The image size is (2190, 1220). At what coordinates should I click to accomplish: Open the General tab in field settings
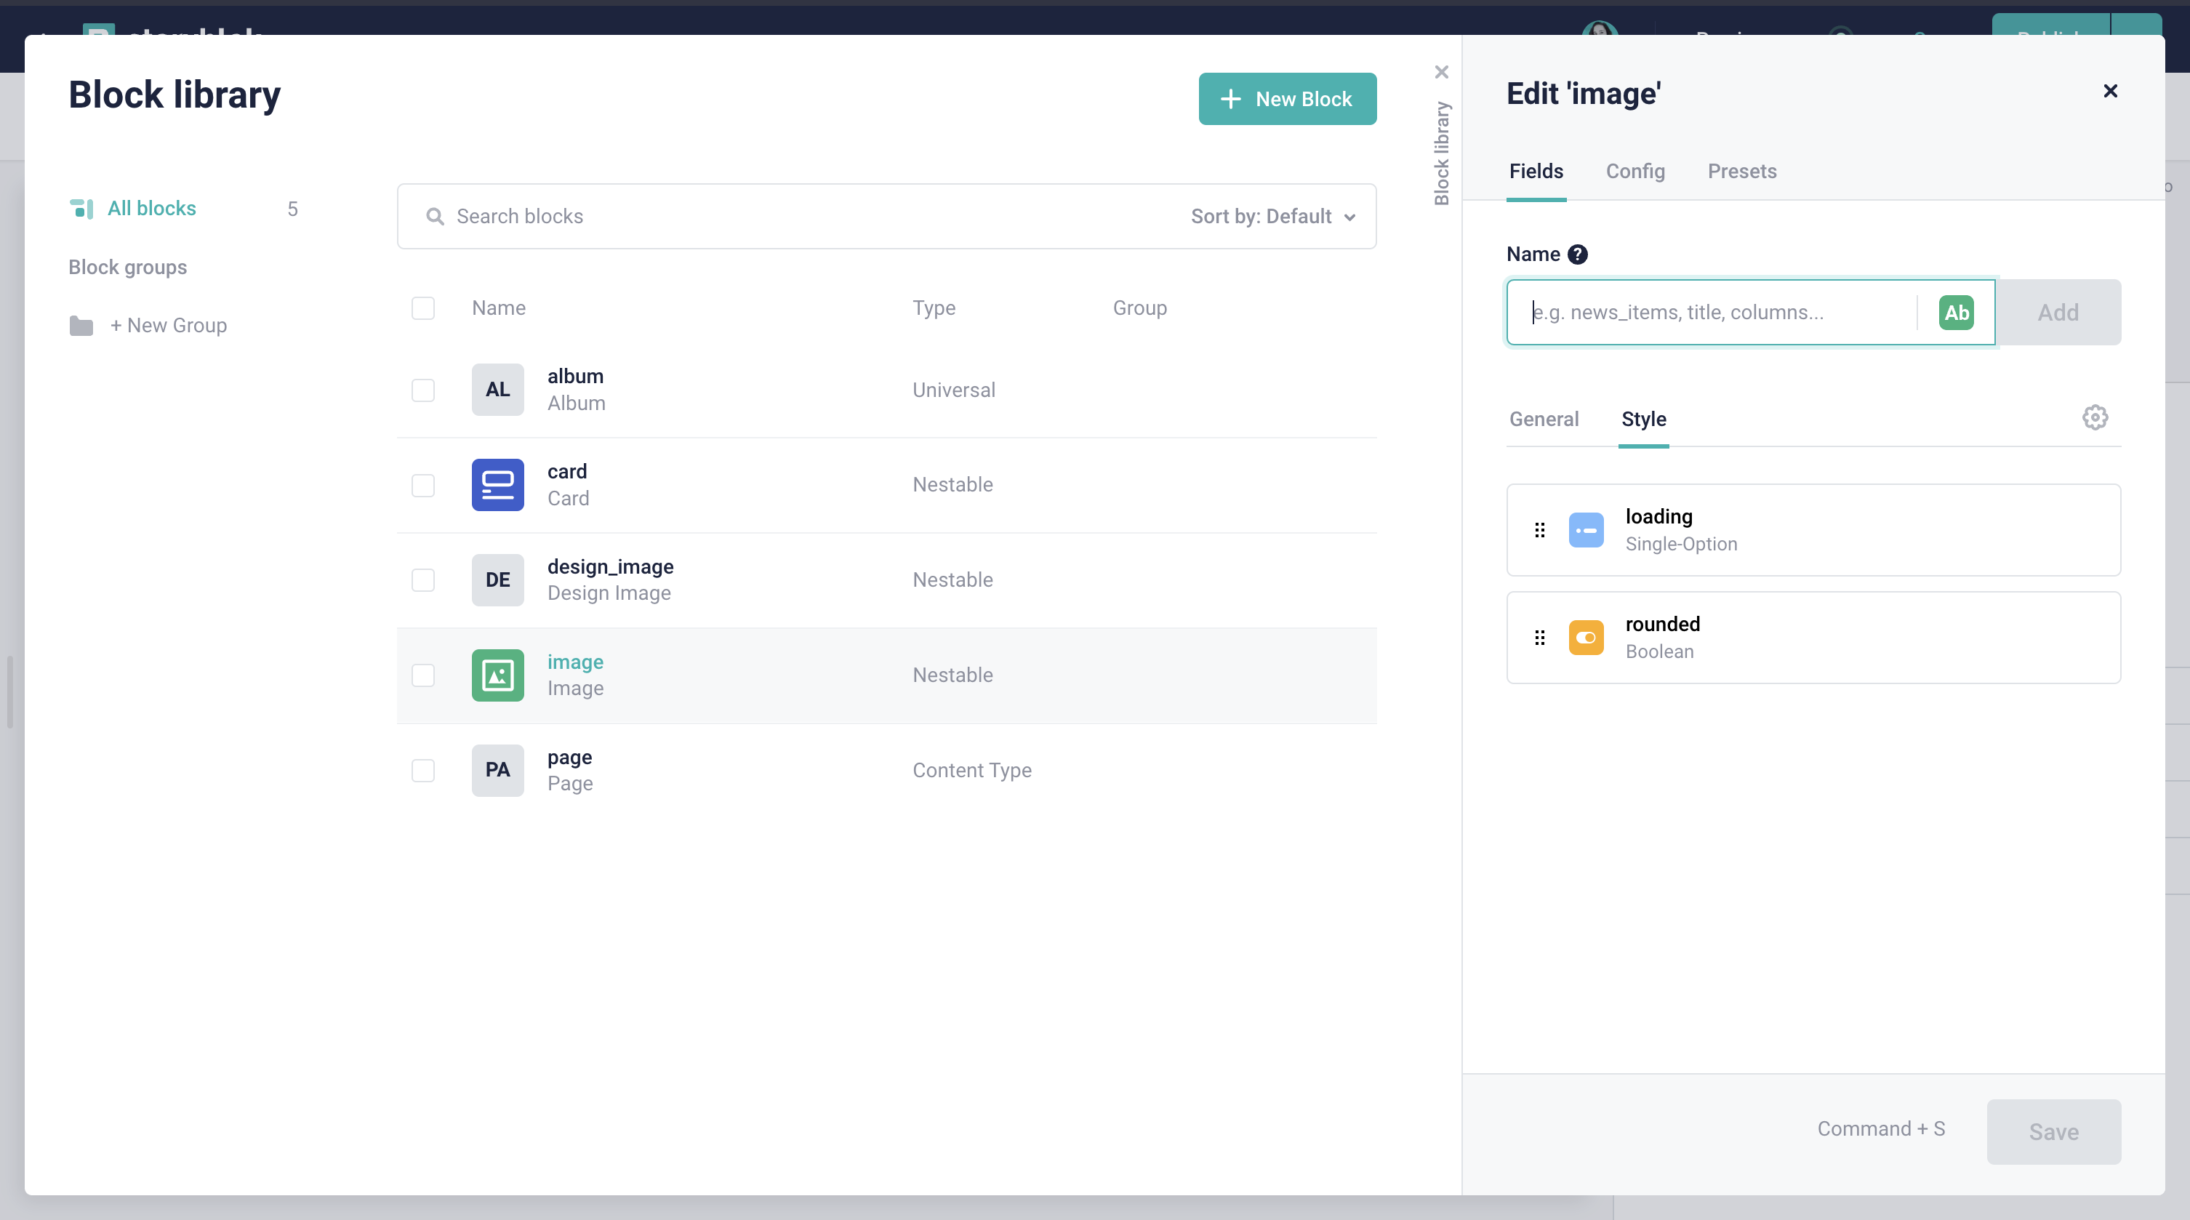(1543, 419)
